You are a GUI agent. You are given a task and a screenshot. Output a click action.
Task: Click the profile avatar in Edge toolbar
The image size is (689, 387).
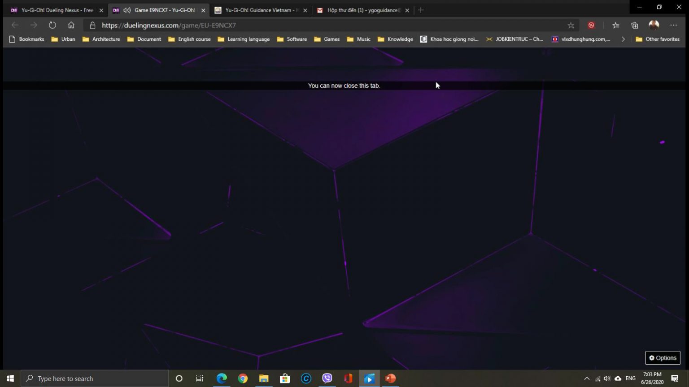654,25
